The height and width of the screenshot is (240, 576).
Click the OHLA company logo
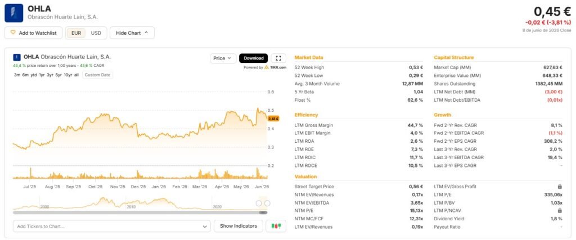14,13
